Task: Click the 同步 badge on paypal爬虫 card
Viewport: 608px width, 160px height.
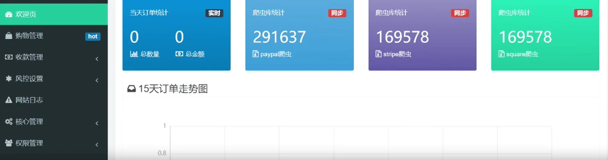Action: 337,13
